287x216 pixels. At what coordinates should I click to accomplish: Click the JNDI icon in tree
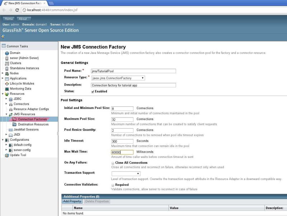(x=11, y=135)
